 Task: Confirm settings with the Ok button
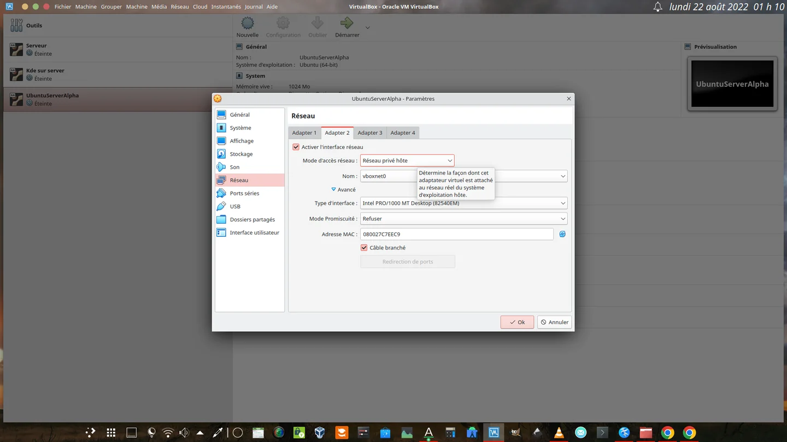(517, 322)
